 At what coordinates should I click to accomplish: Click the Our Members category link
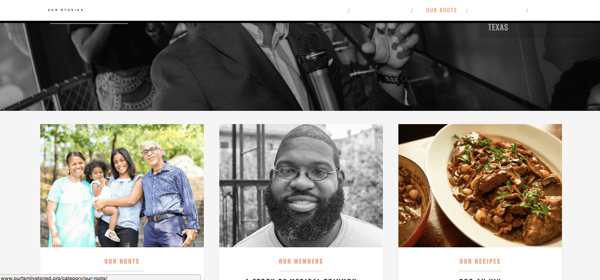pyautogui.click(x=301, y=261)
